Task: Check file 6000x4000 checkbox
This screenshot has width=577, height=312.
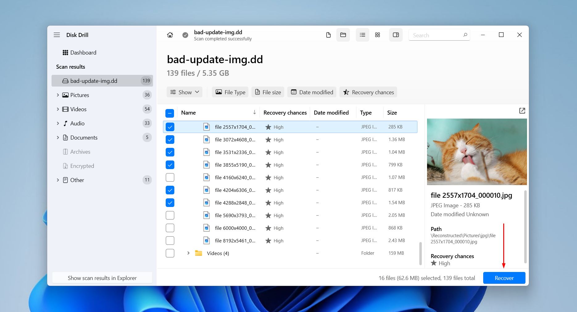Action: click(170, 228)
